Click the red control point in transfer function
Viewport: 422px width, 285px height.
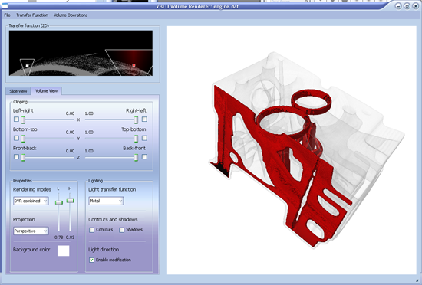pos(134,65)
